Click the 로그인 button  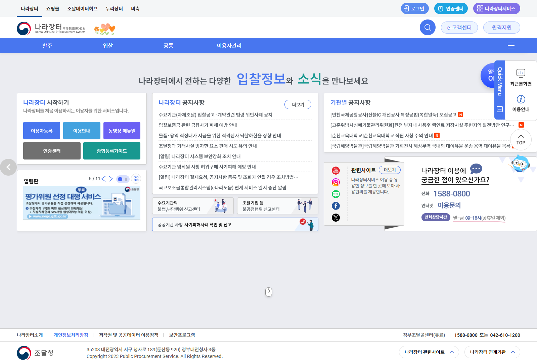415,8
